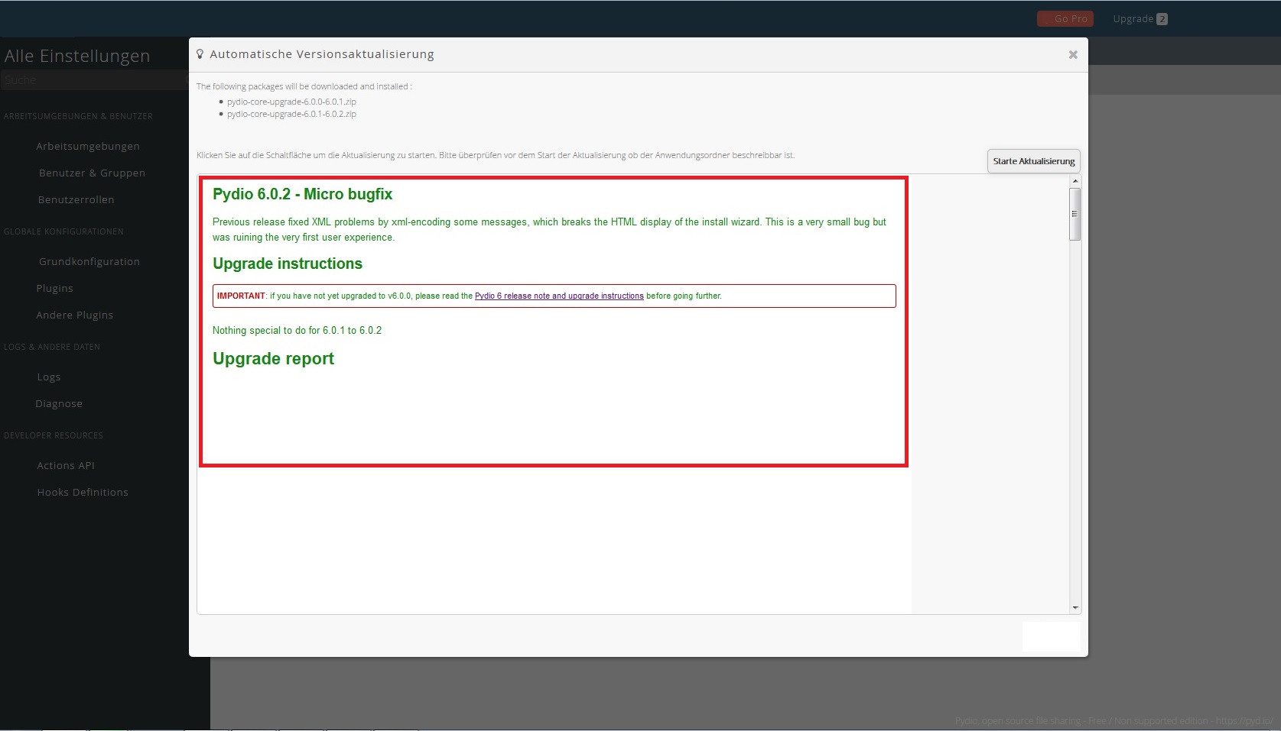Click the Suche search field
Viewport: 1281px width, 731px height.
(x=93, y=80)
